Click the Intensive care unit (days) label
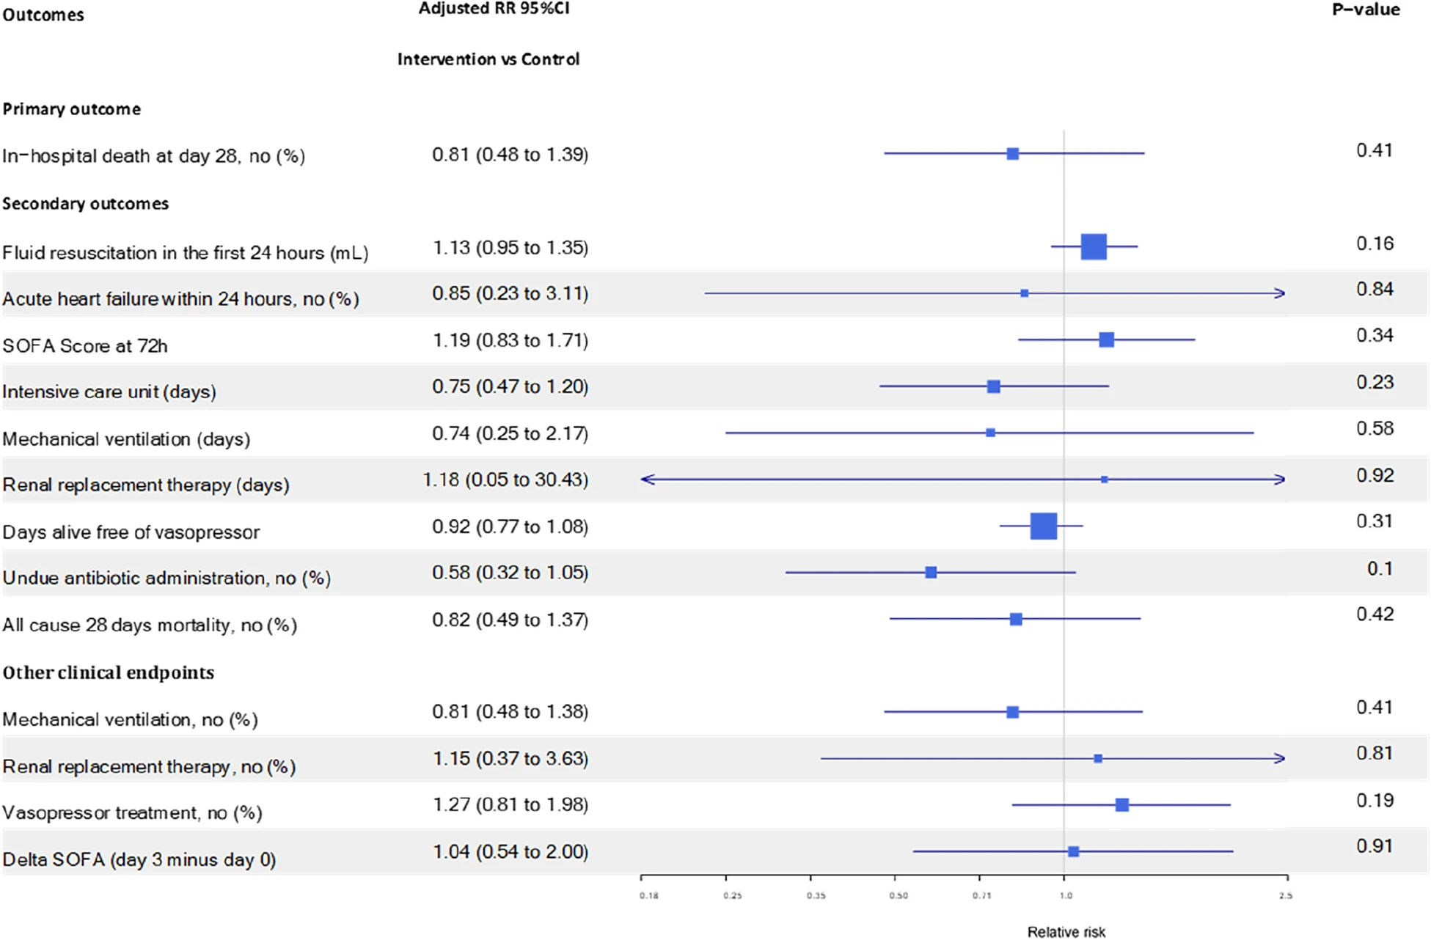 coord(109,392)
